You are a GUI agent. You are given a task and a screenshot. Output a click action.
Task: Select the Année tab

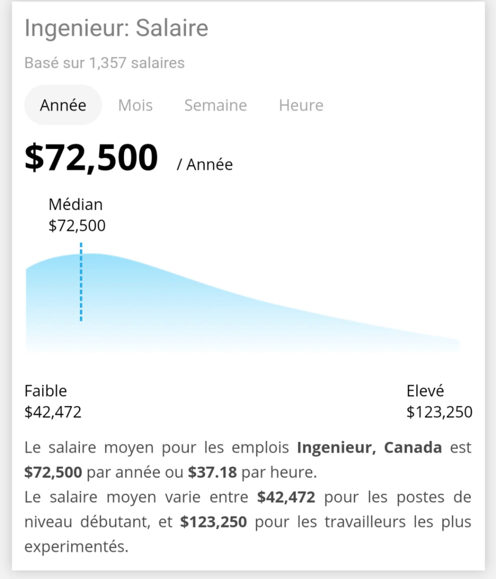[63, 105]
